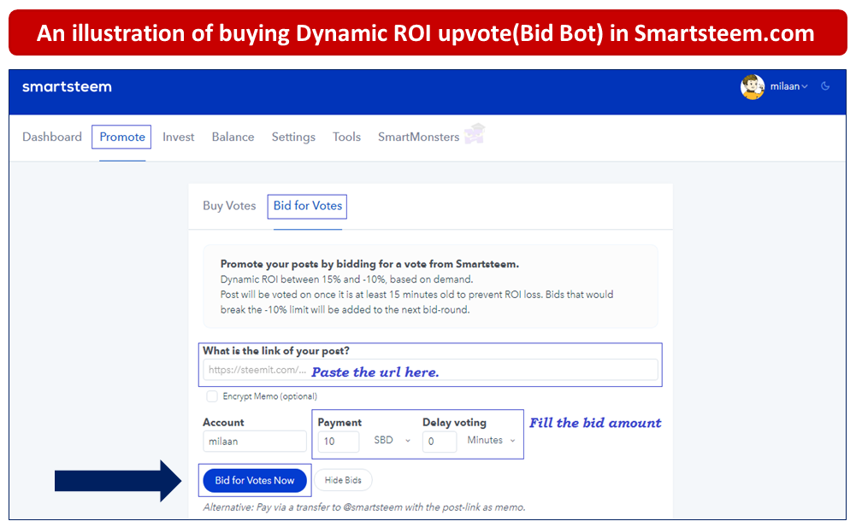Open the SBD currency dropdown
Image resolution: width=856 pixels, height=527 pixels.
pyautogui.click(x=392, y=440)
